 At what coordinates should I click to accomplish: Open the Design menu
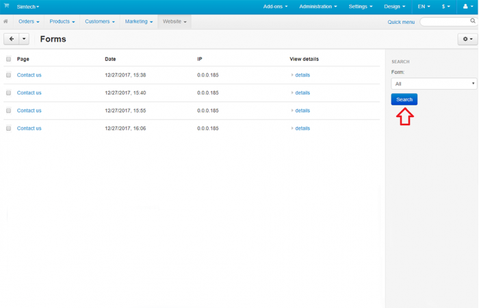[394, 6]
